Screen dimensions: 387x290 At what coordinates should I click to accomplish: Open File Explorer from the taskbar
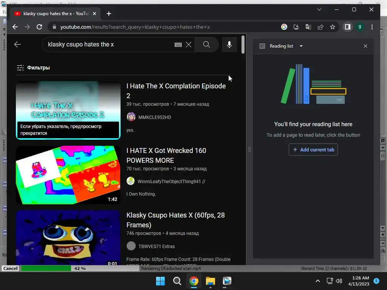point(211,281)
